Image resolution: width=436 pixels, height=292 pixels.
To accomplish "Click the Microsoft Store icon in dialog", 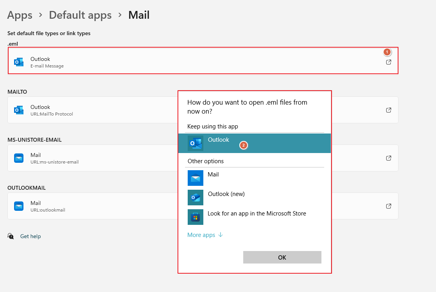I will (x=196, y=217).
